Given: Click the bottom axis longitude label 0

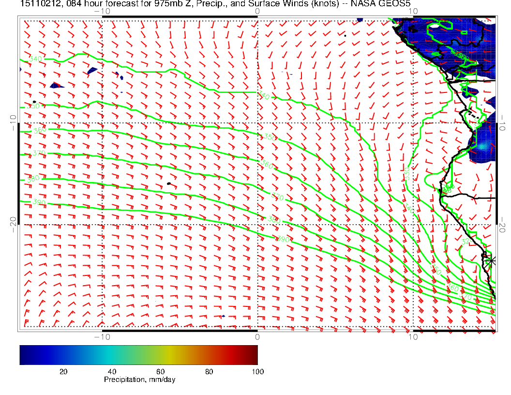Looking at the screenshot, I should [x=257, y=336].
